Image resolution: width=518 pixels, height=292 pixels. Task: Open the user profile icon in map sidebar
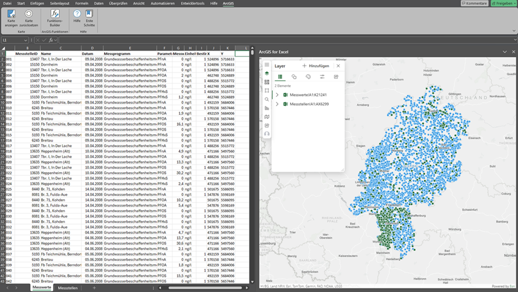click(267, 134)
